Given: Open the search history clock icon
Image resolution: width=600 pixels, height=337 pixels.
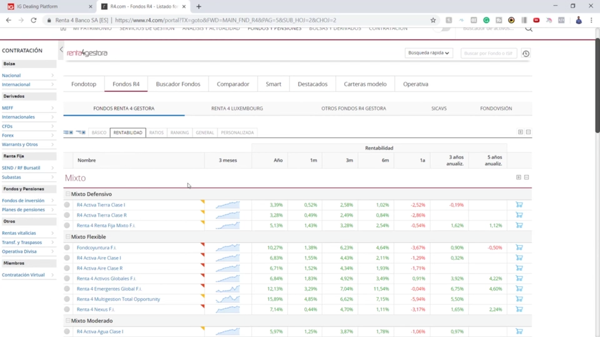Looking at the screenshot, I should click(x=526, y=53).
